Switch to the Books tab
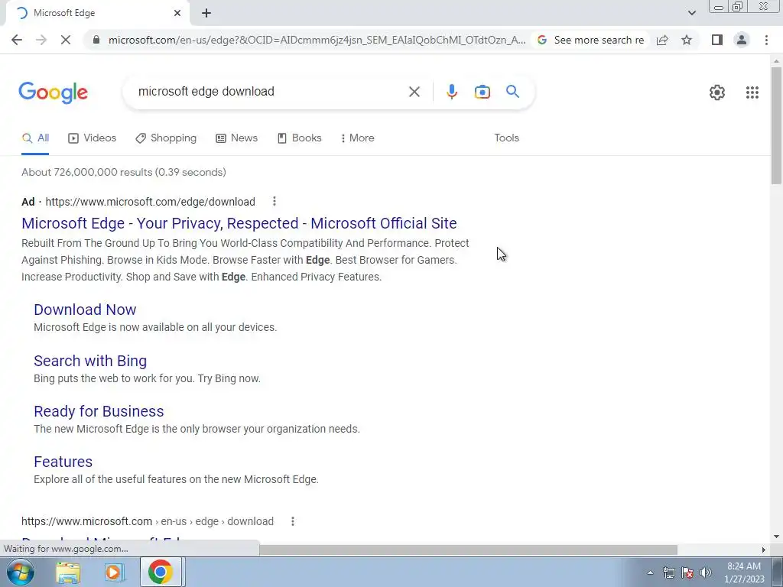This screenshot has width=783, height=587. tap(300, 138)
